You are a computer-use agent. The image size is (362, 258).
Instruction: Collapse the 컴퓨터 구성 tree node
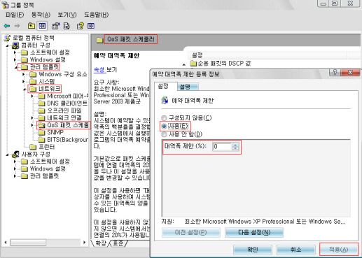pos(7,45)
